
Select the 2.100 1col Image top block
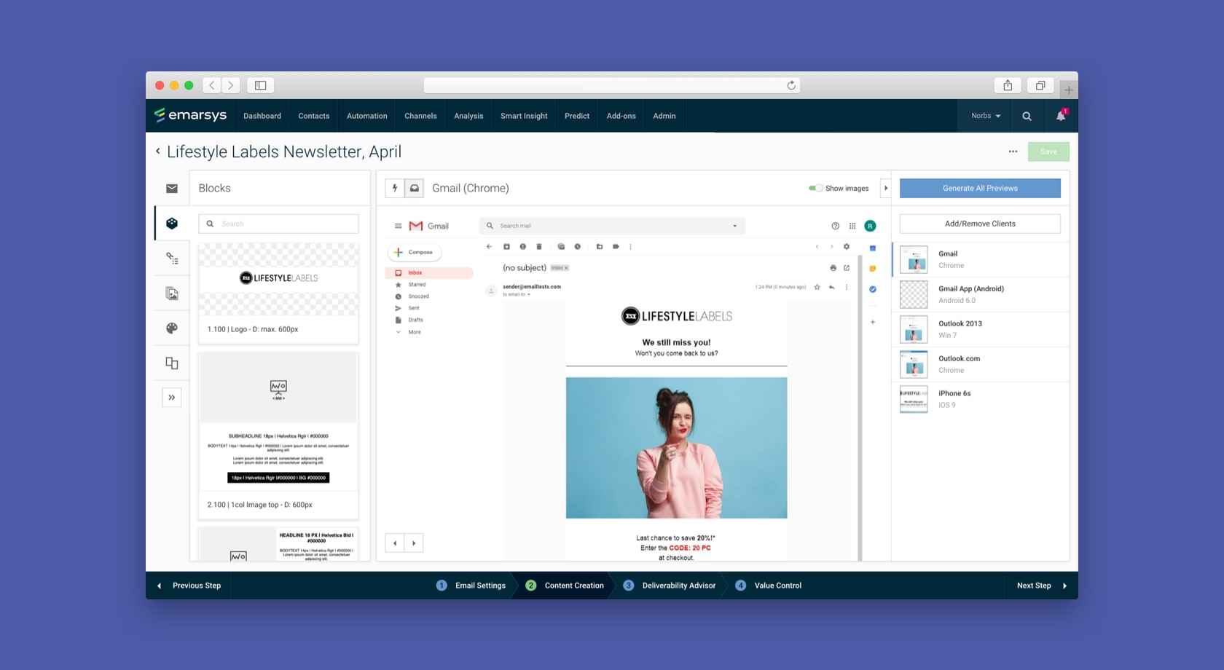[278, 435]
